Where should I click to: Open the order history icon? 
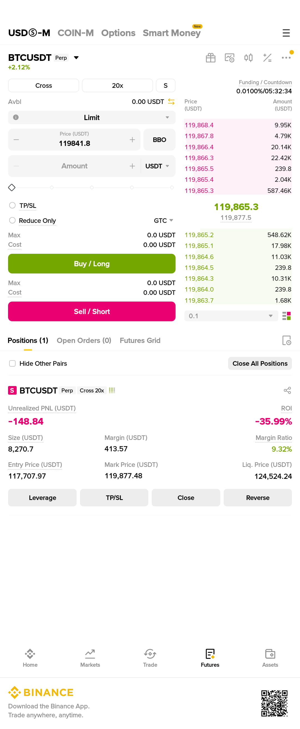[x=286, y=340]
